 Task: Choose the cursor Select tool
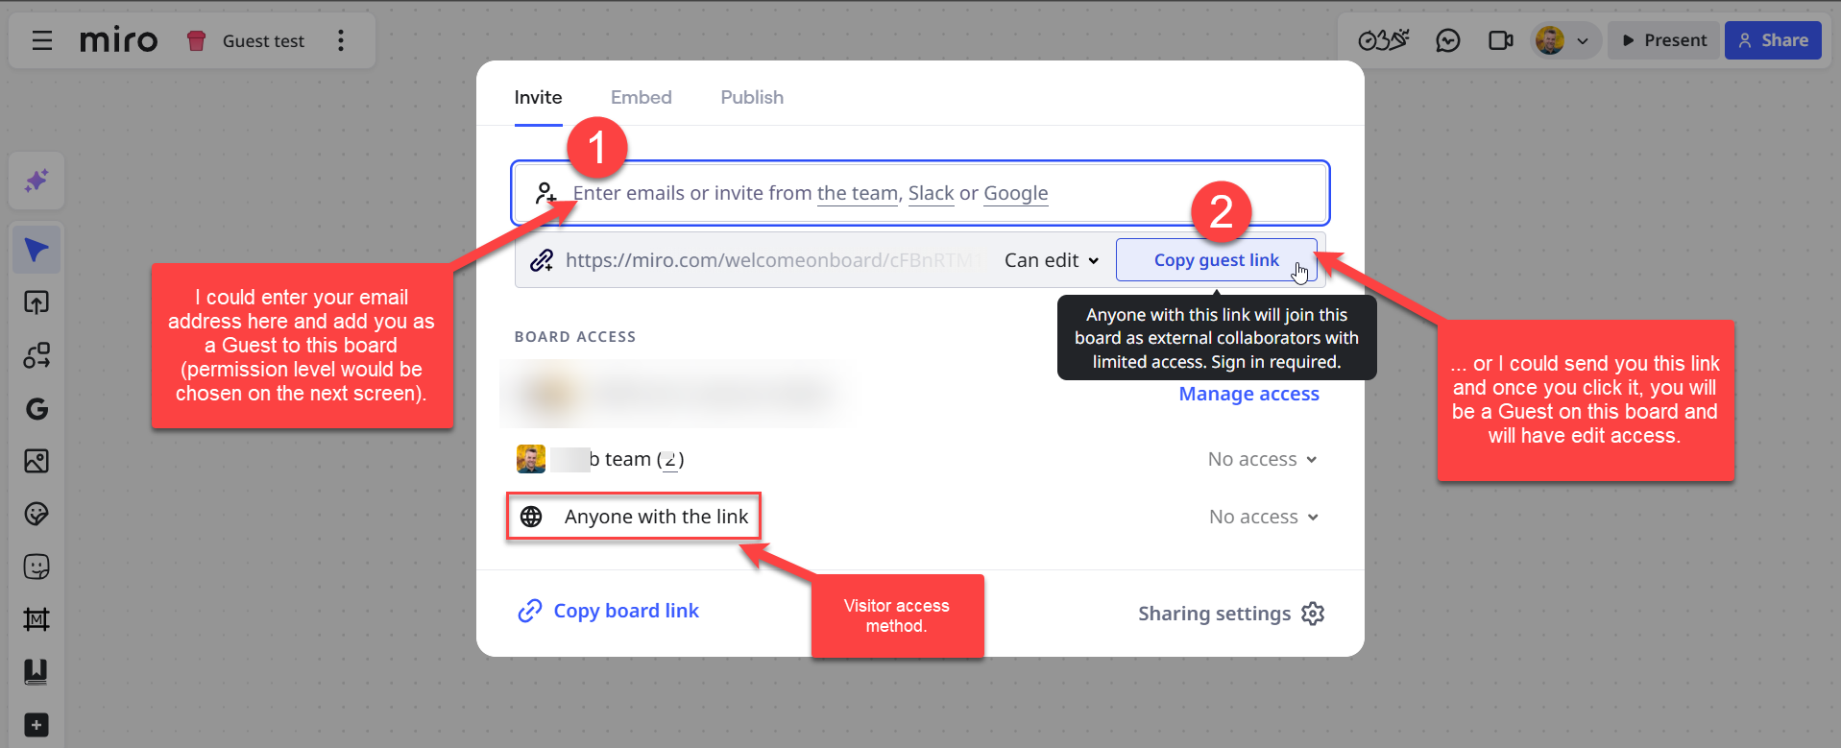coord(36,251)
